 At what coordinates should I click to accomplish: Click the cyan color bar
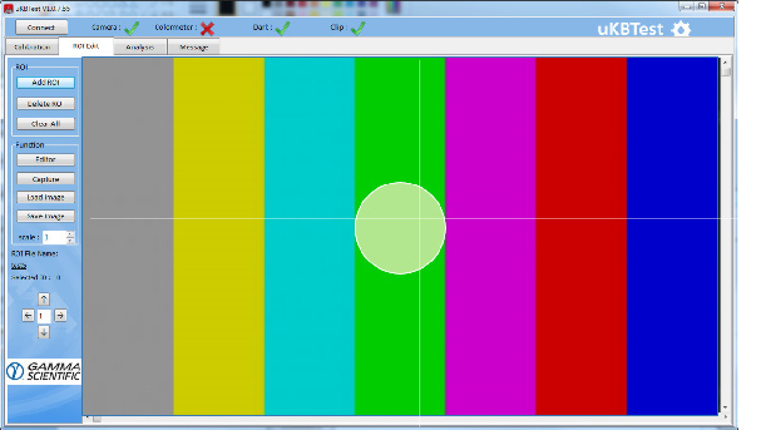[x=309, y=236]
